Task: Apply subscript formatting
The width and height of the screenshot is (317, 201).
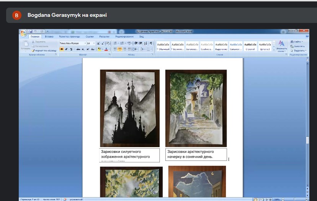Action: (x=83, y=49)
